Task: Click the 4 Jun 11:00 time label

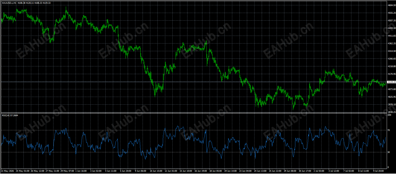Action: coord(111,171)
